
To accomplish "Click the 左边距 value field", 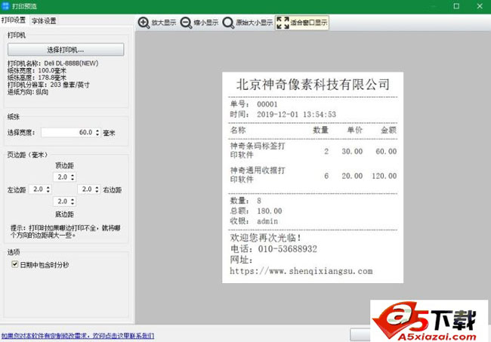I will tap(37, 189).
